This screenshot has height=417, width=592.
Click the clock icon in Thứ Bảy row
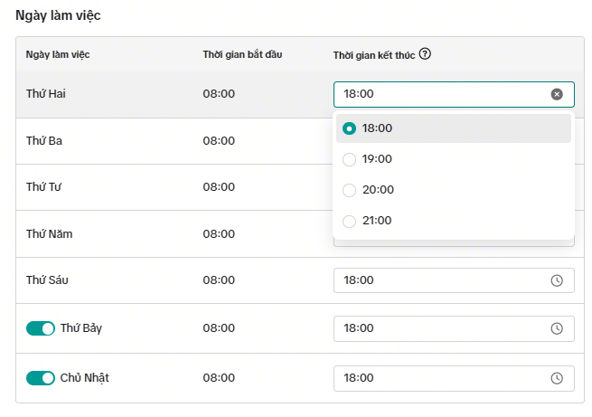point(557,327)
